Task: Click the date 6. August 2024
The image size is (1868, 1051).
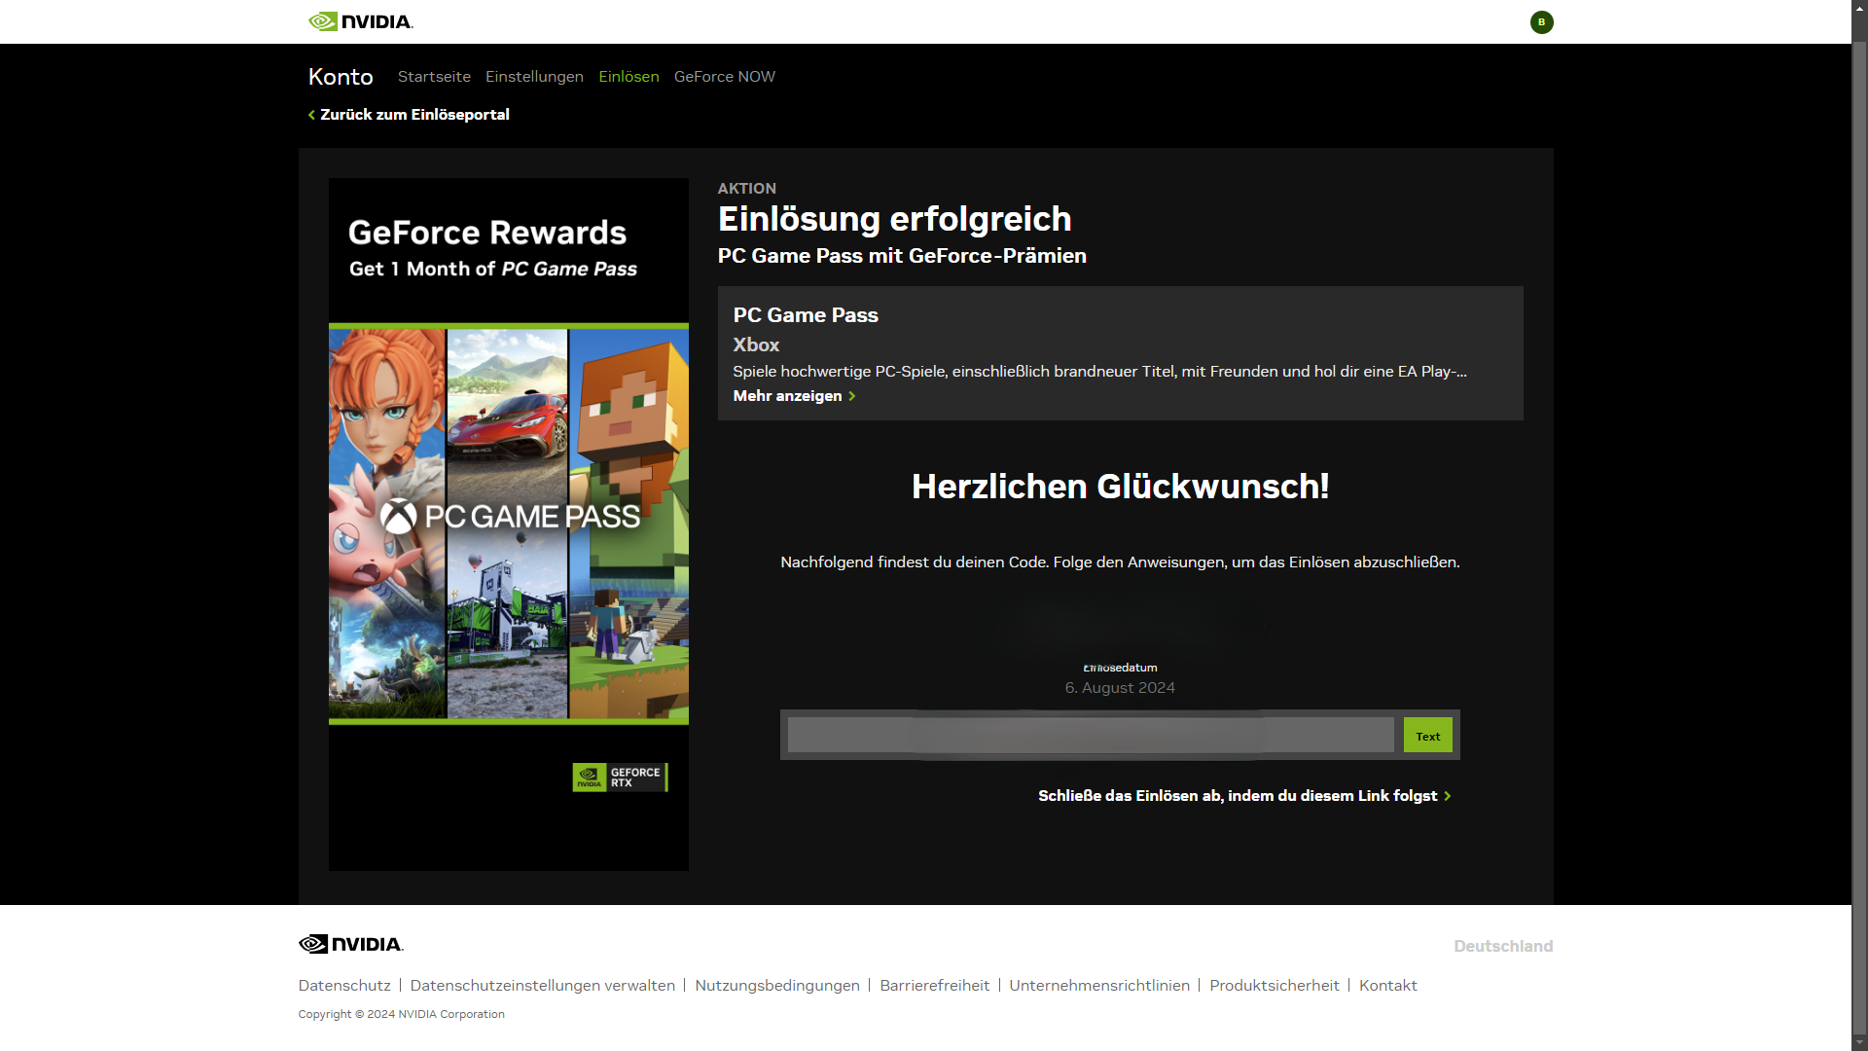Action: click(1120, 687)
